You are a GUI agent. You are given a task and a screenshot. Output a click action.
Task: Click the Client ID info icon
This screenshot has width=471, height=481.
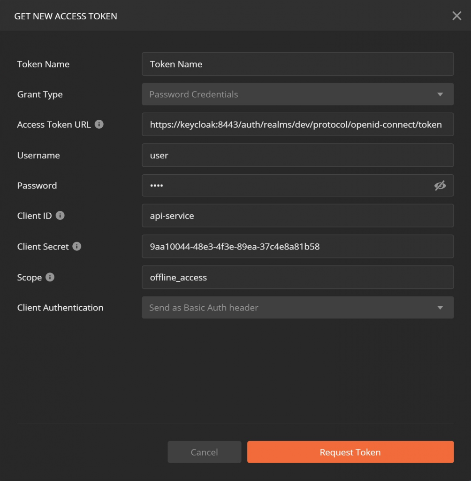click(60, 216)
